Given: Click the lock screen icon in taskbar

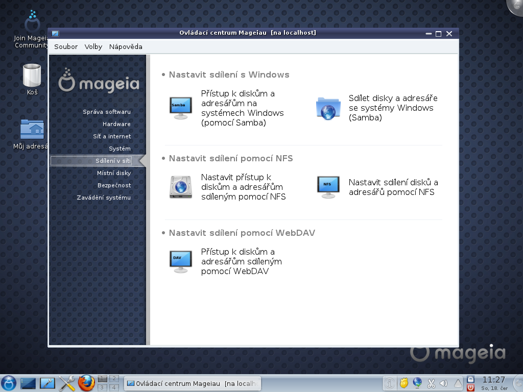Looking at the screenshot, I should pos(470,379).
